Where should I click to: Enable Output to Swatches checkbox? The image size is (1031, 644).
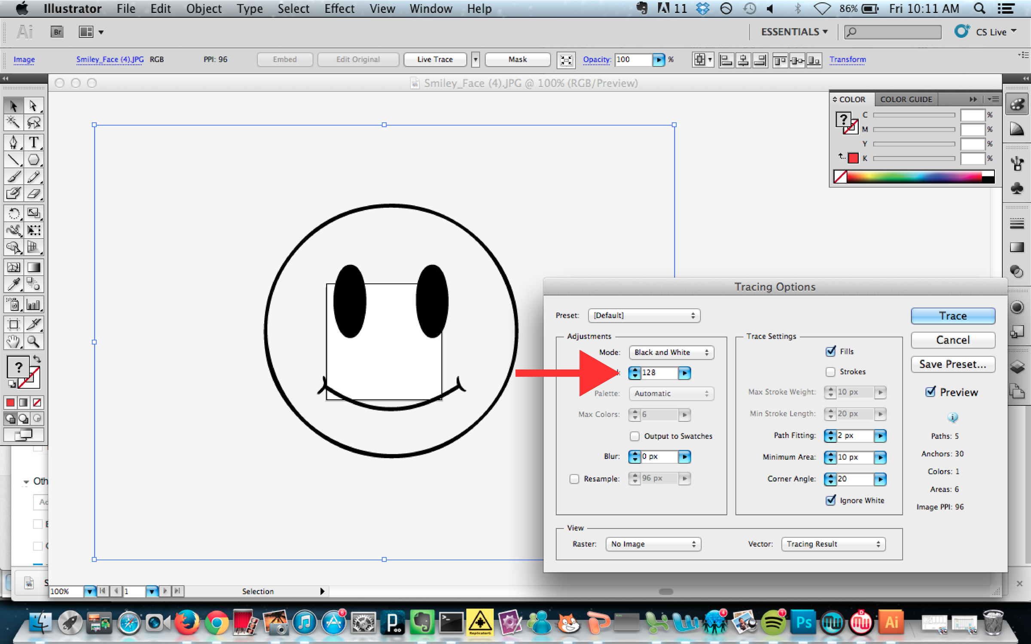(634, 436)
